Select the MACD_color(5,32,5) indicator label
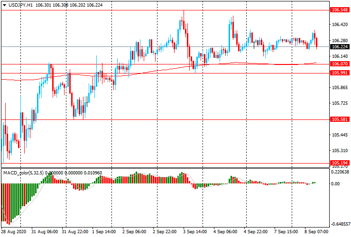The width and height of the screenshot is (351, 237). click(x=24, y=173)
